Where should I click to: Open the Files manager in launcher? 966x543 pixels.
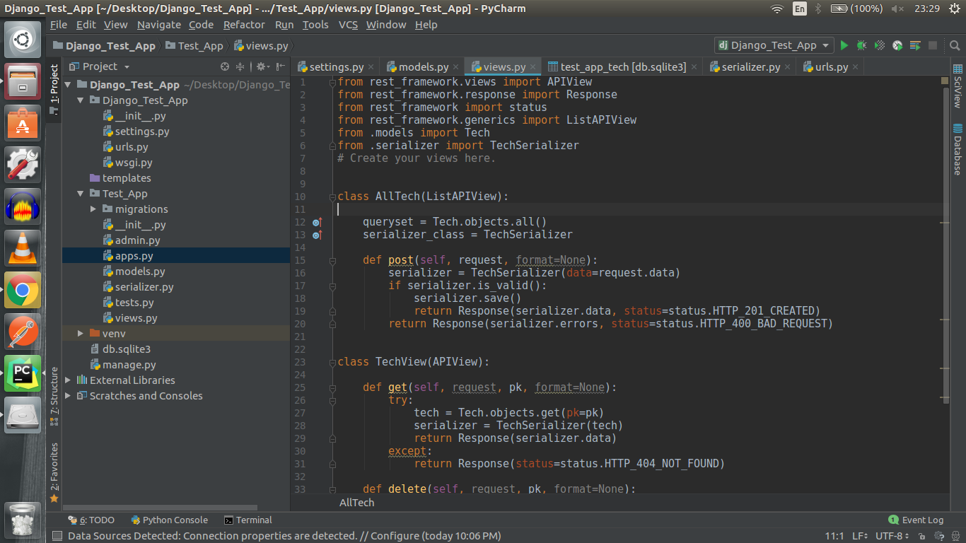tap(23, 81)
